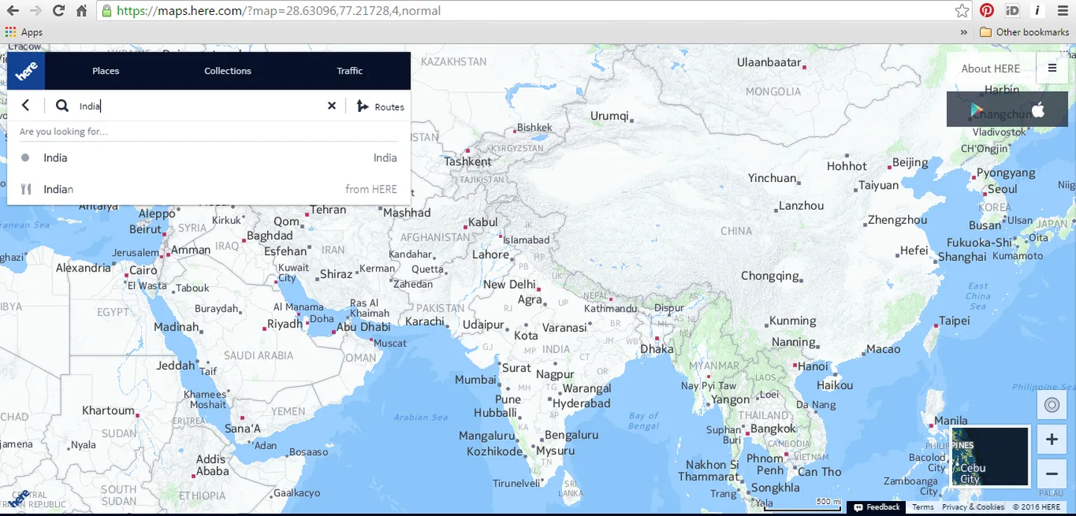
Task: Center the map on my location
Action: click(1052, 405)
